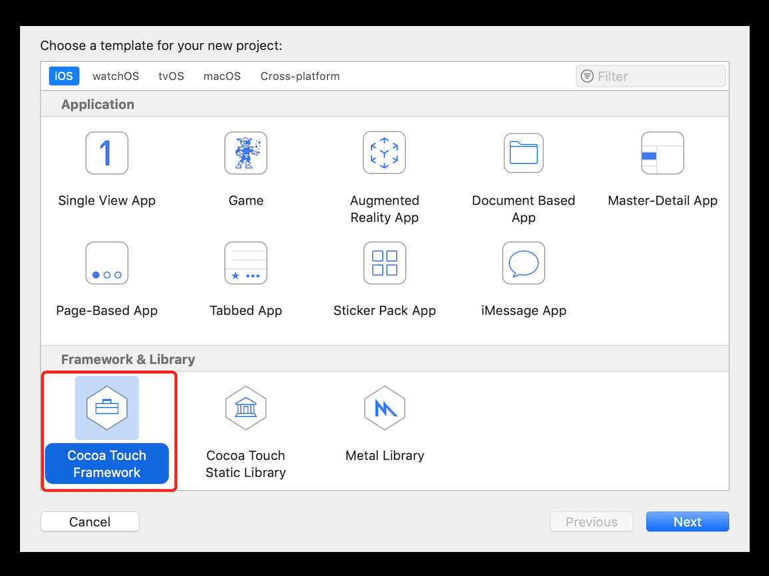769x576 pixels.
Task: Select the Sticker Pack App icon
Action: point(384,263)
